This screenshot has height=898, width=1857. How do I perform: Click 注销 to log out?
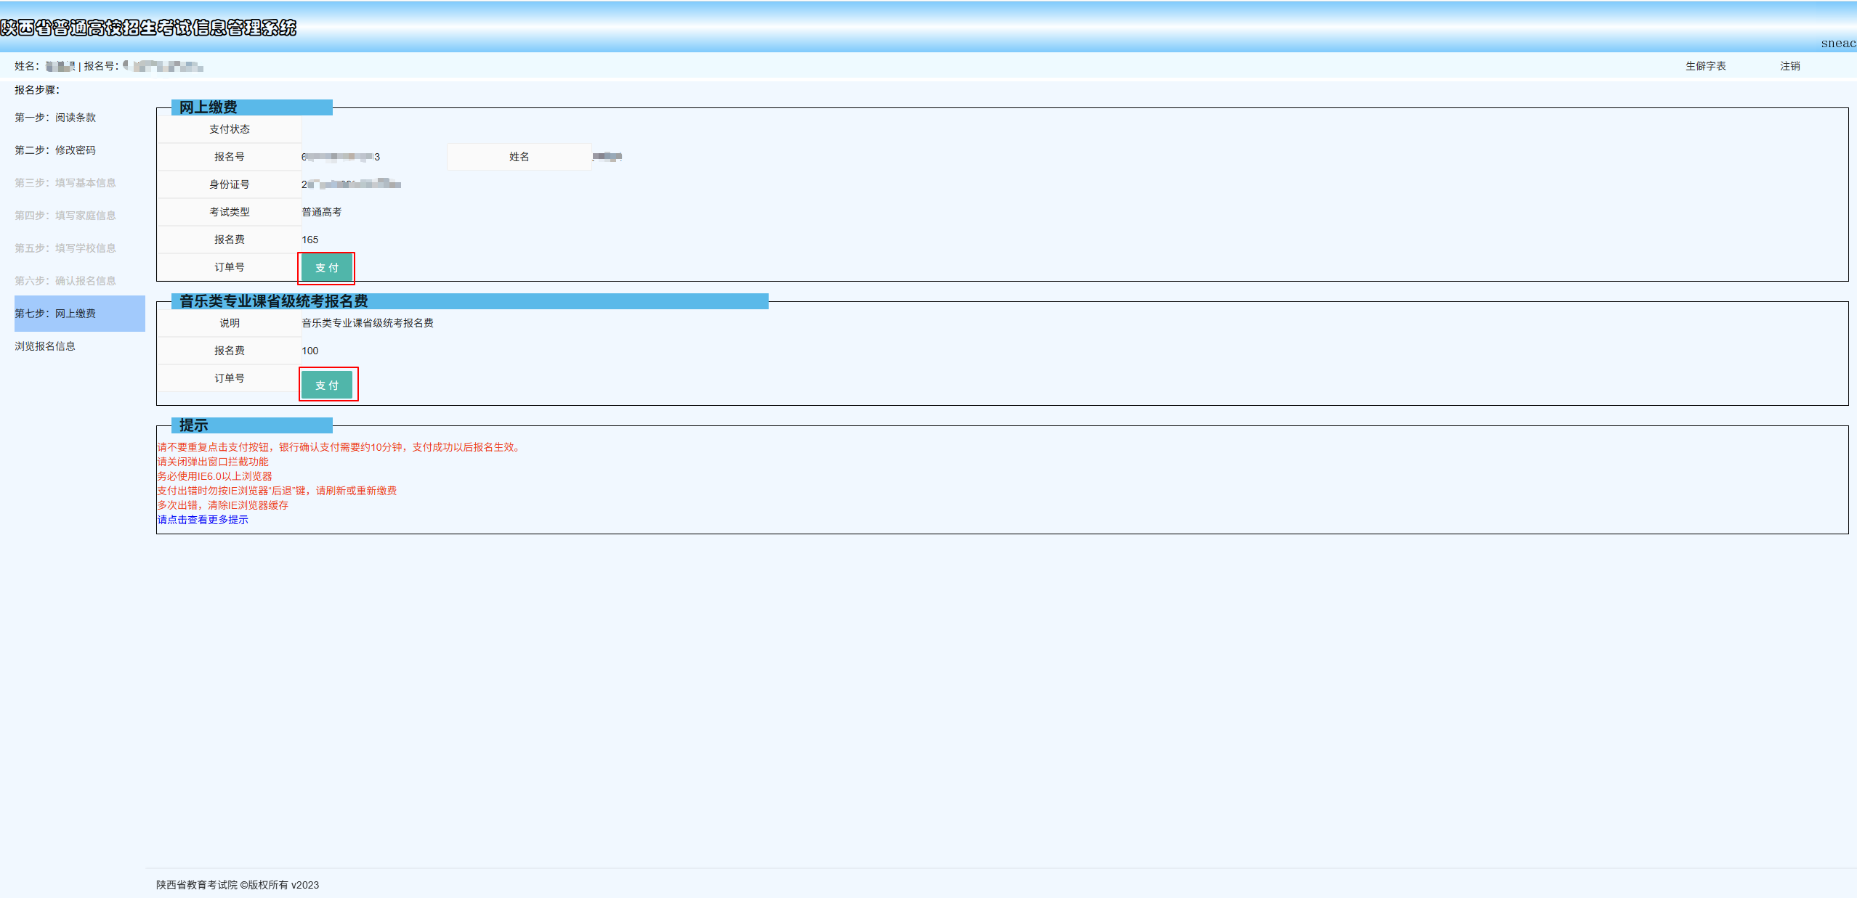[x=1789, y=66]
